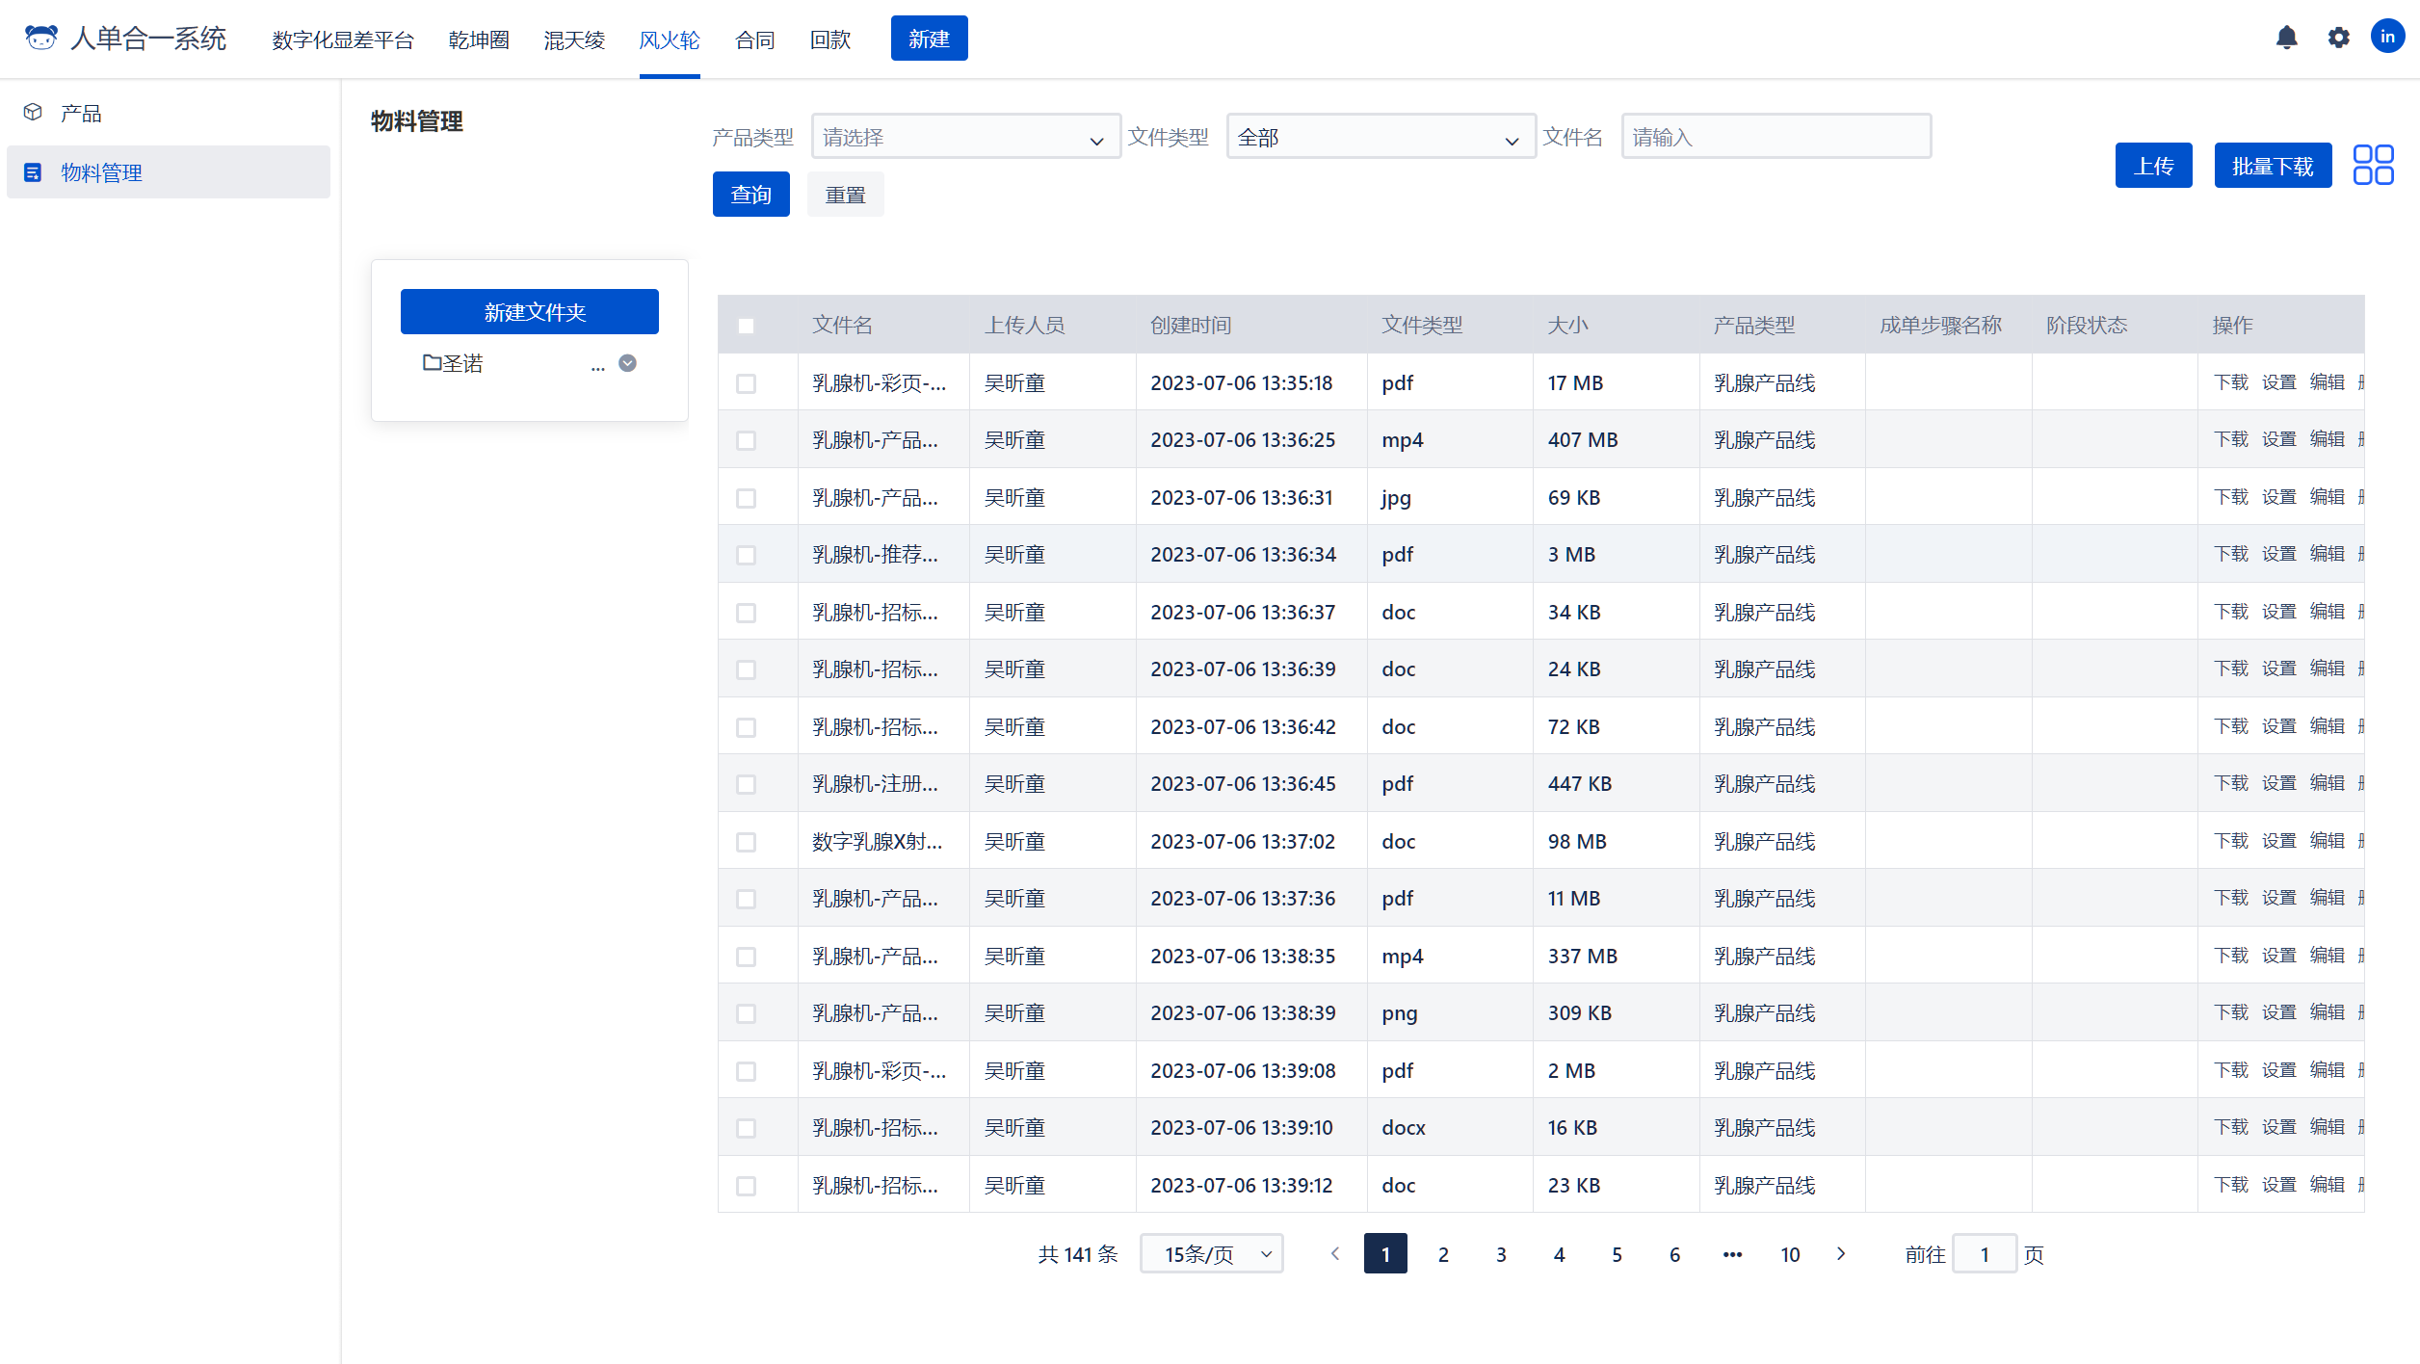Open the 回款 nav item
The height and width of the screenshot is (1364, 2420).
click(x=830, y=39)
